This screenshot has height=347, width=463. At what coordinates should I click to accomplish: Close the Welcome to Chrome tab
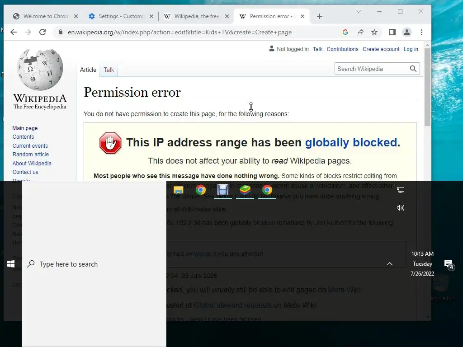click(76, 16)
